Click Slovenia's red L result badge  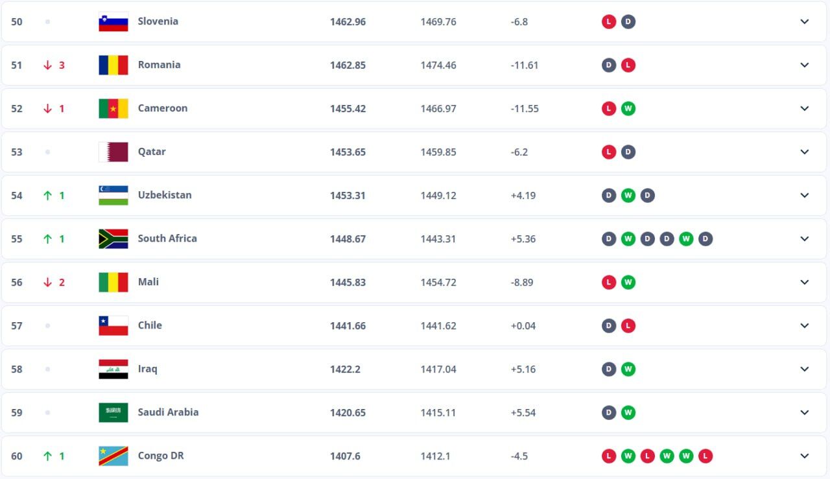[x=608, y=21]
